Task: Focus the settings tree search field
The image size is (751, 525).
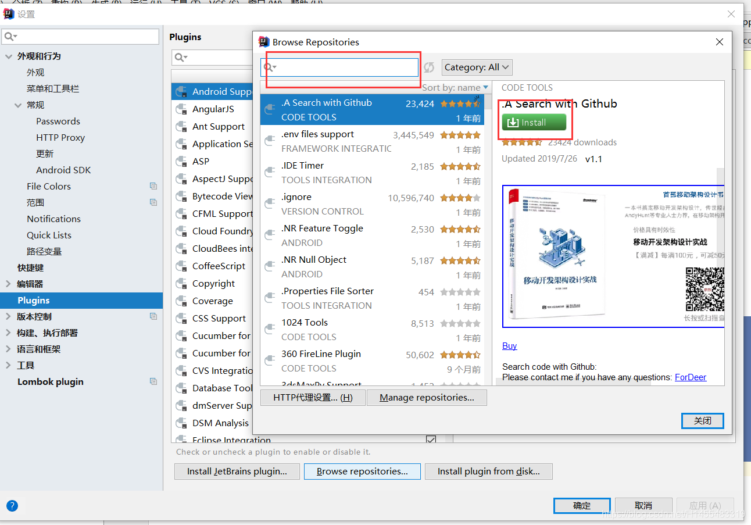Action: (x=80, y=37)
